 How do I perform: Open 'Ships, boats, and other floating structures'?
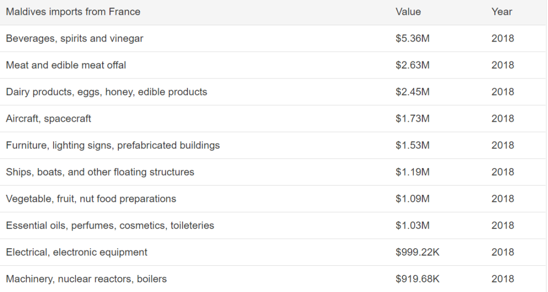[100, 172]
